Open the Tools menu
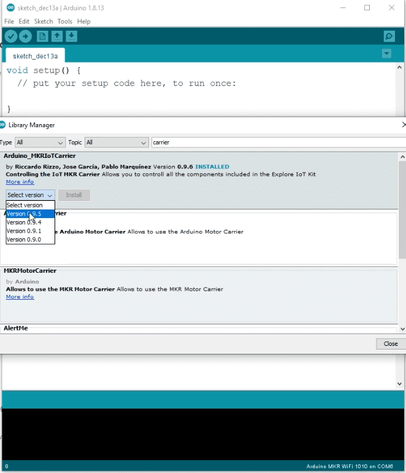The image size is (406, 473). point(65,21)
